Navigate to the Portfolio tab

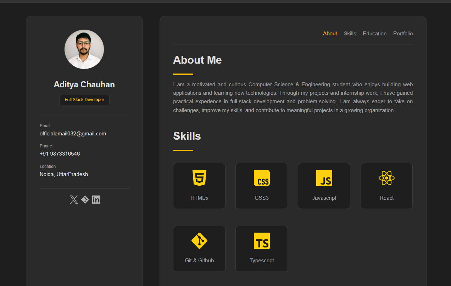[403, 34]
